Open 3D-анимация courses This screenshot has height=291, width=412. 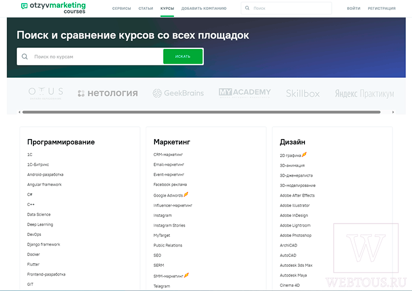point(292,166)
